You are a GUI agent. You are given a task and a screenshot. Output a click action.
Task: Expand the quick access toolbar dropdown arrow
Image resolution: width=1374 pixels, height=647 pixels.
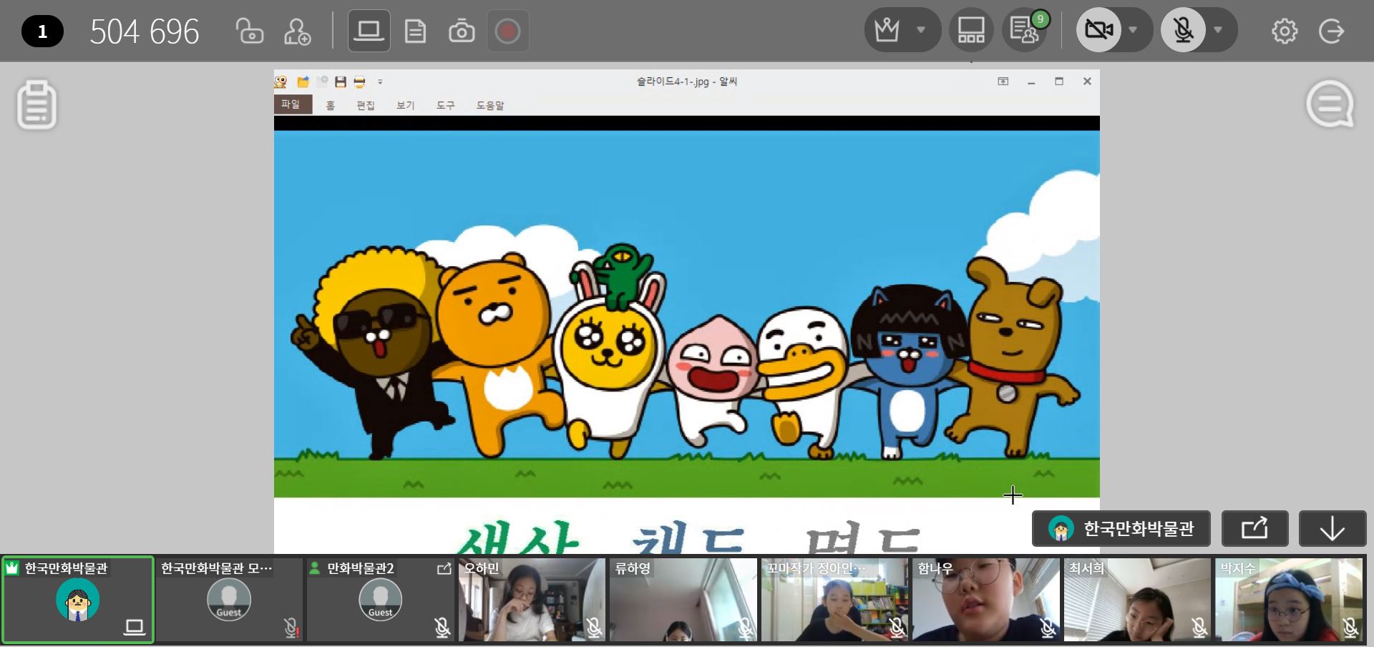tap(380, 82)
